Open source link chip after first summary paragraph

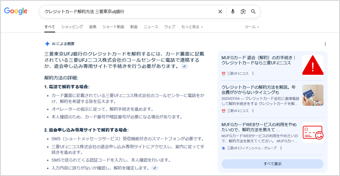tap(184, 66)
